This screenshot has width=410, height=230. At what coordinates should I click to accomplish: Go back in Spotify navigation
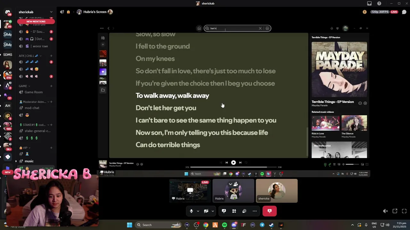point(108,28)
